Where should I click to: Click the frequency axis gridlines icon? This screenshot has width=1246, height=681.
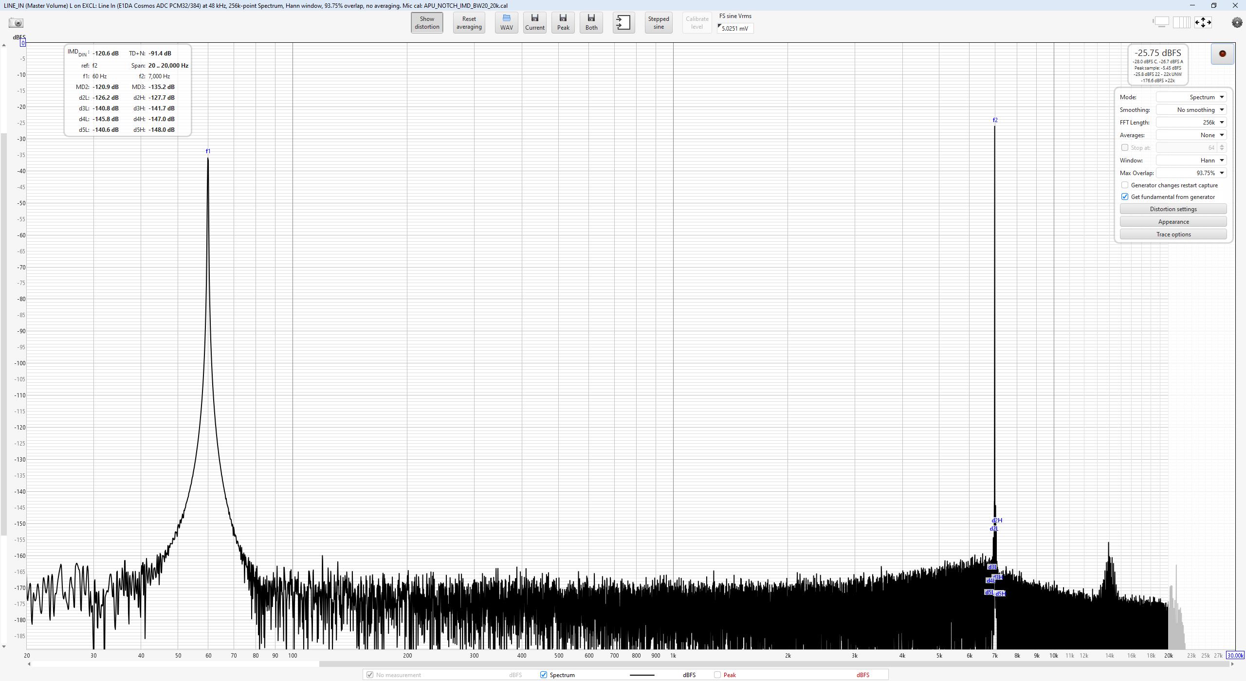(x=1181, y=22)
